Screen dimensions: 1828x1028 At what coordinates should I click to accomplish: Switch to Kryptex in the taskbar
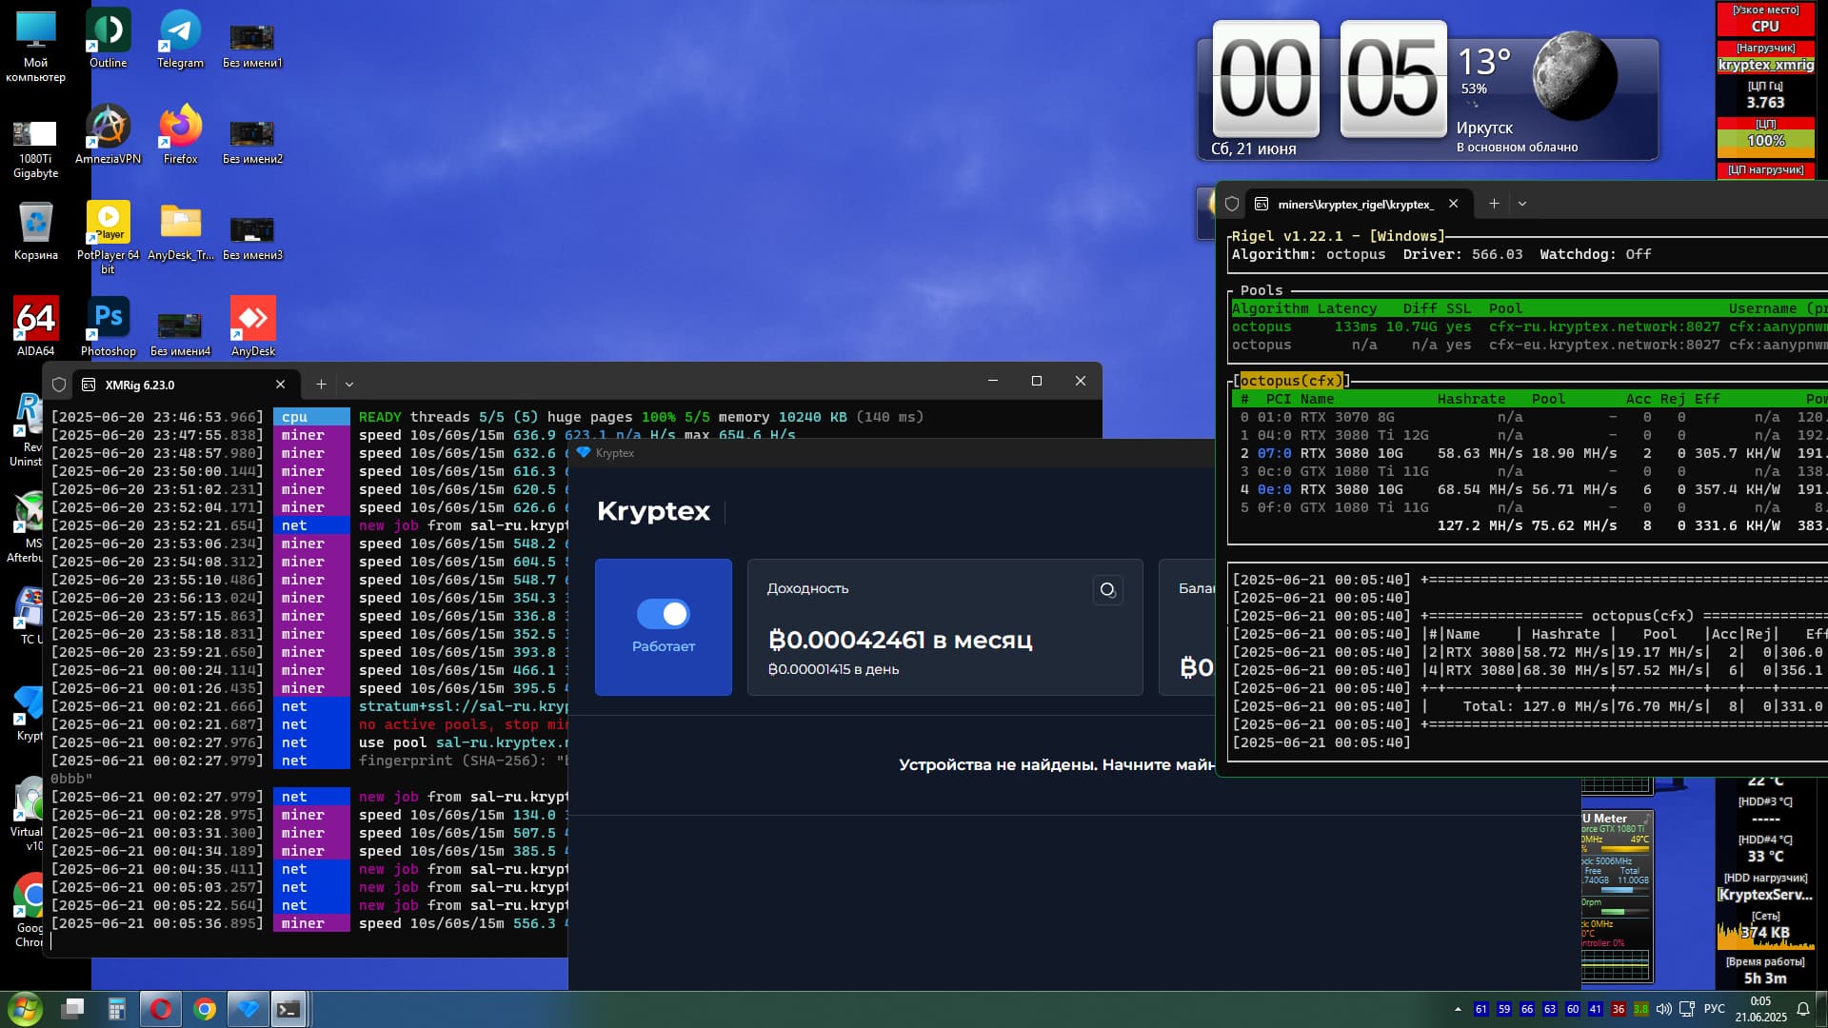(x=248, y=1009)
